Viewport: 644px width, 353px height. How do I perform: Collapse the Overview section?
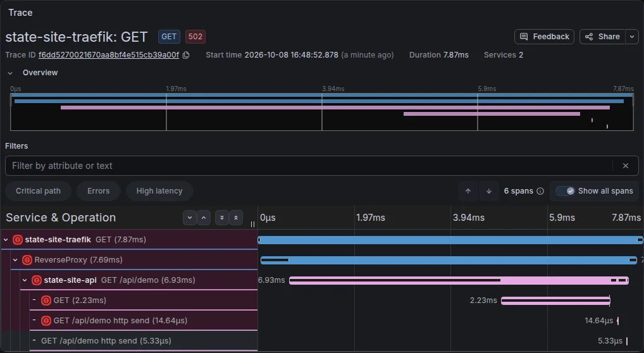[10, 73]
